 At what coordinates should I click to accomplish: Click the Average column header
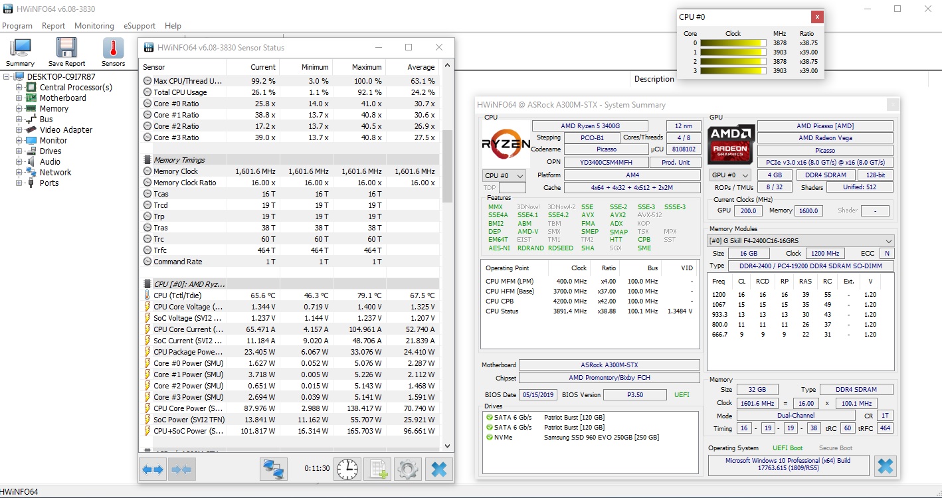(x=413, y=67)
